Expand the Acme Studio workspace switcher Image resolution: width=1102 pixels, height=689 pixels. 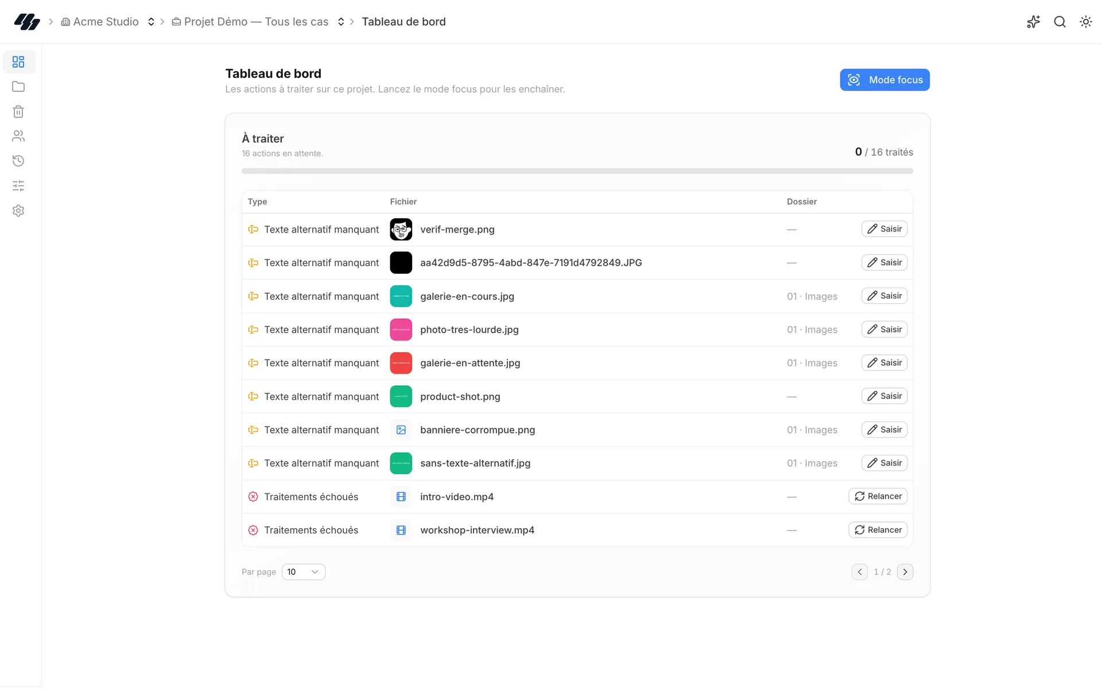coord(151,22)
